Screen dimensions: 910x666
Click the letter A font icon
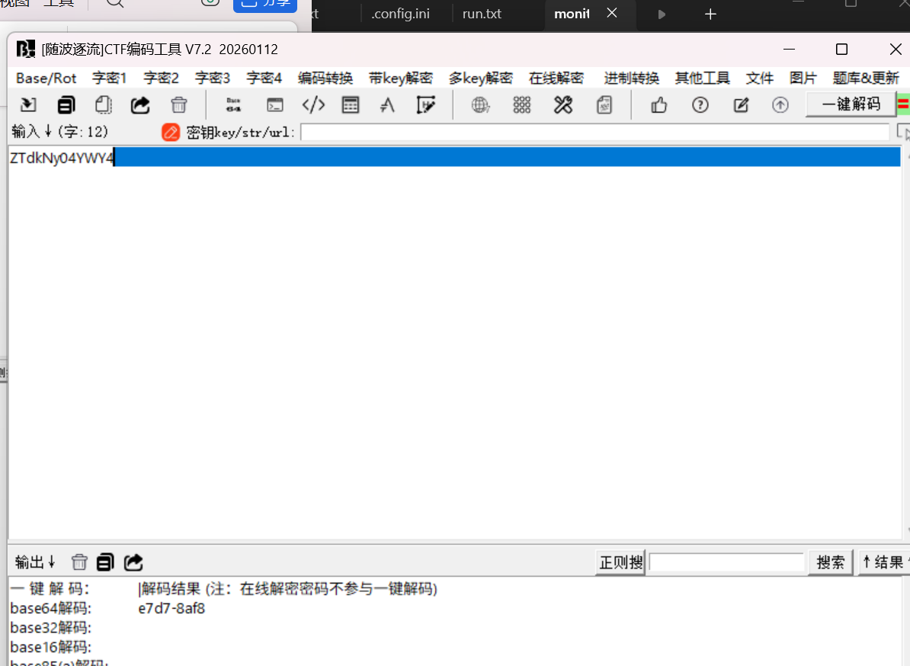387,105
